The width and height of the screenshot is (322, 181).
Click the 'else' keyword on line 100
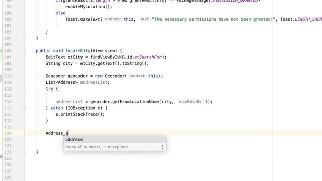[60, 13]
